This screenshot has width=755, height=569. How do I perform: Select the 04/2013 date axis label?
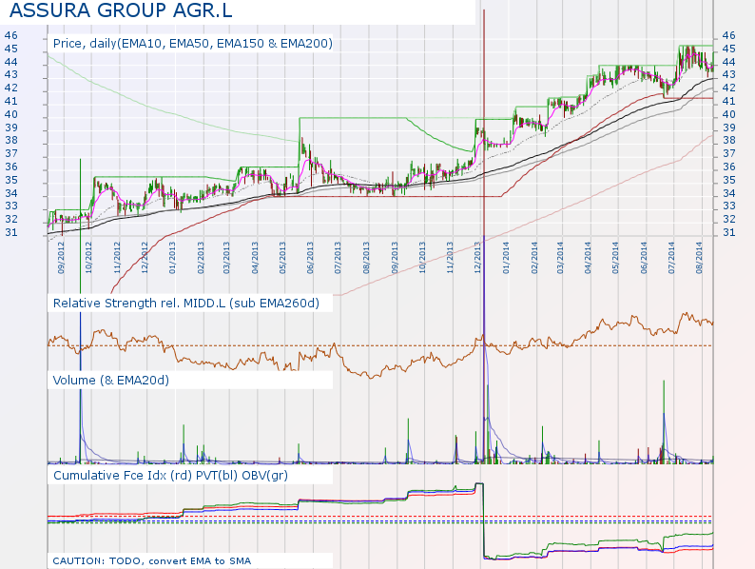point(255,258)
